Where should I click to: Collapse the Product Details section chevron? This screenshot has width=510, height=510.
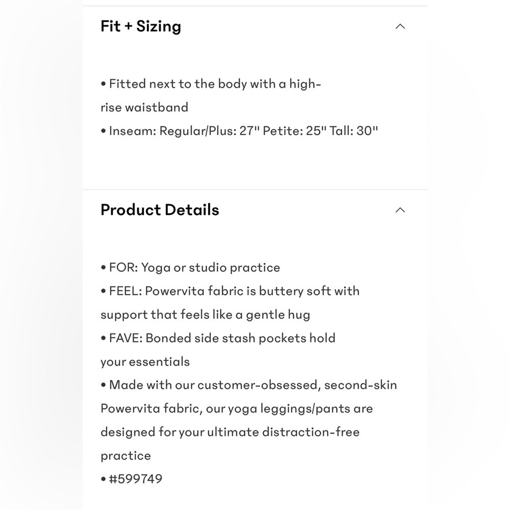point(400,210)
